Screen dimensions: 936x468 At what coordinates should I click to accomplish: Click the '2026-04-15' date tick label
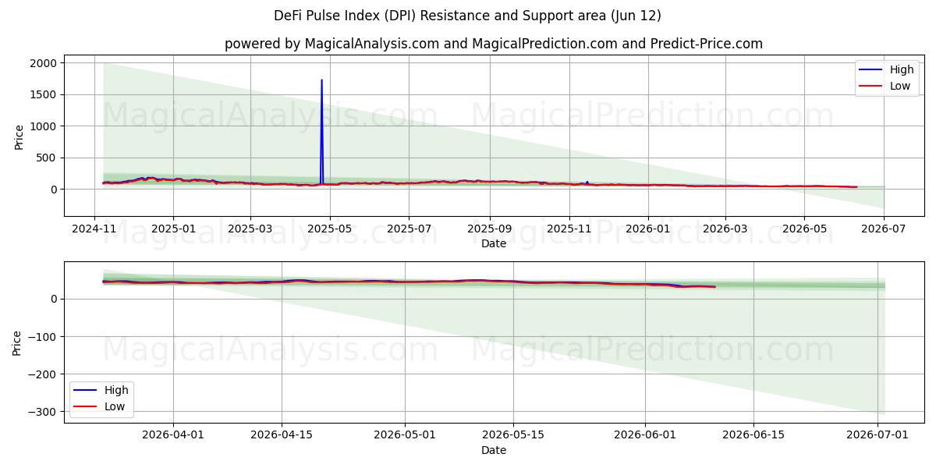tap(281, 436)
